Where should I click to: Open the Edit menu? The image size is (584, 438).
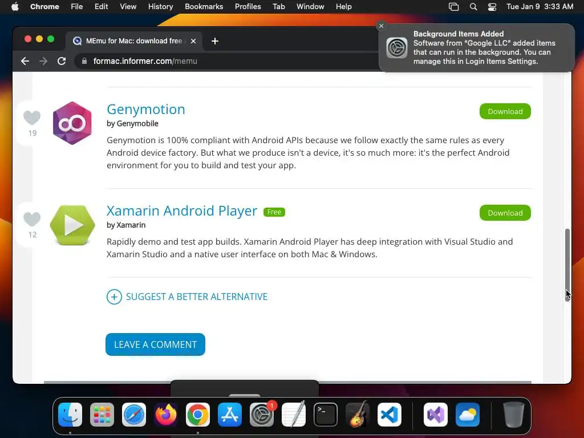102,7
